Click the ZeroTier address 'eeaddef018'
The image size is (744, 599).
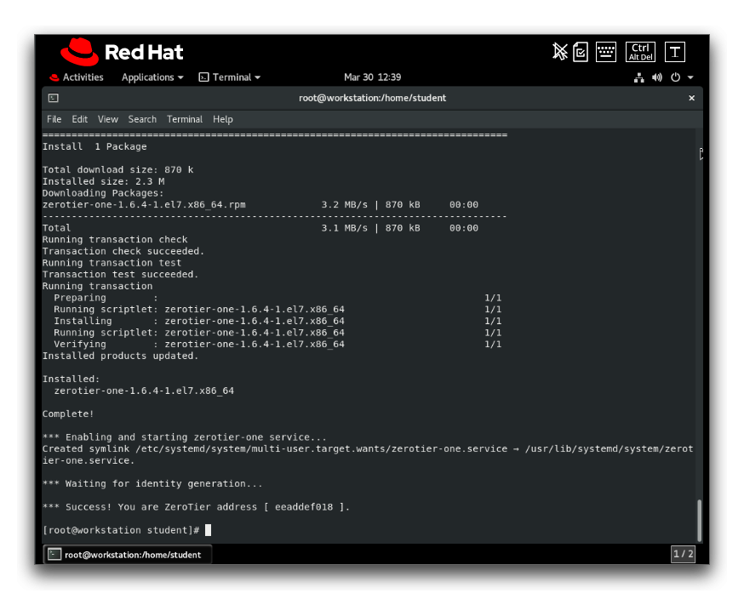tap(304, 507)
